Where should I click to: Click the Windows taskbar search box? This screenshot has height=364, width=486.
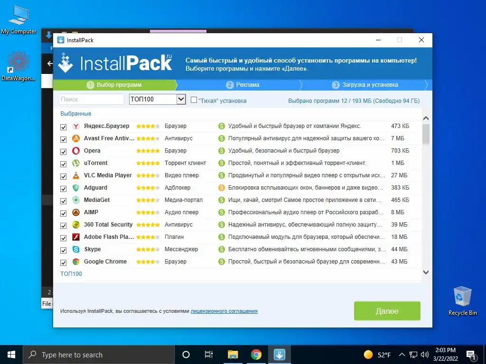[99, 355]
